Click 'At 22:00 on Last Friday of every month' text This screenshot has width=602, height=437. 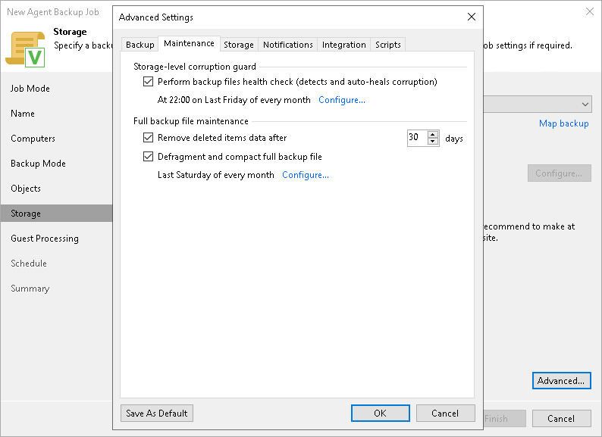pyautogui.click(x=234, y=100)
